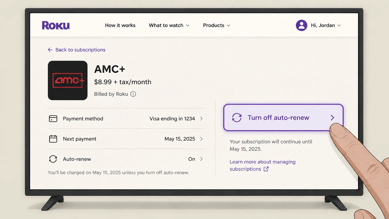Click the refresh icon in Turn off auto-renew
Viewport: 389px width, 219px height.
(x=237, y=118)
